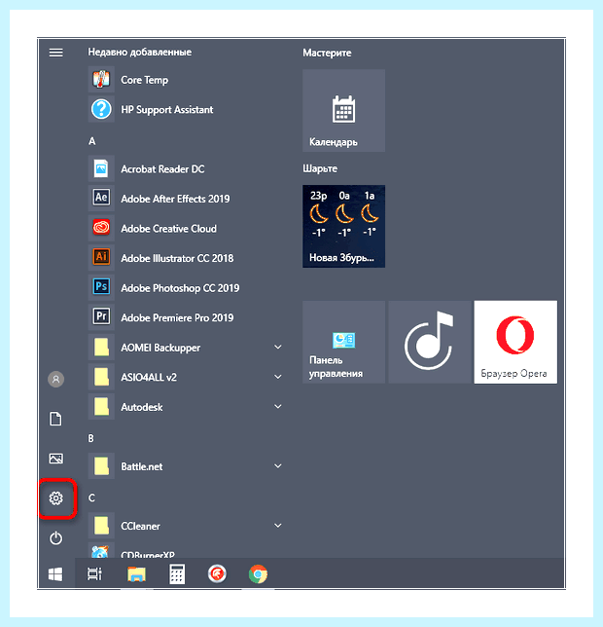Open the Календарь tile
The image size is (603, 627).
pyautogui.click(x=344, y=110)
